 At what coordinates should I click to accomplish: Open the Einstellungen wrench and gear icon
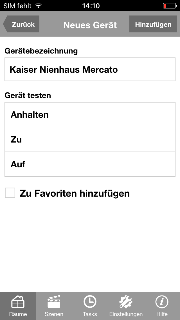pos(126,302)
